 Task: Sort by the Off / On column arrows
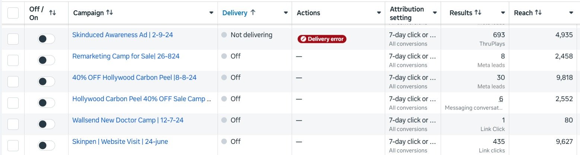click(x=53, y=13)
